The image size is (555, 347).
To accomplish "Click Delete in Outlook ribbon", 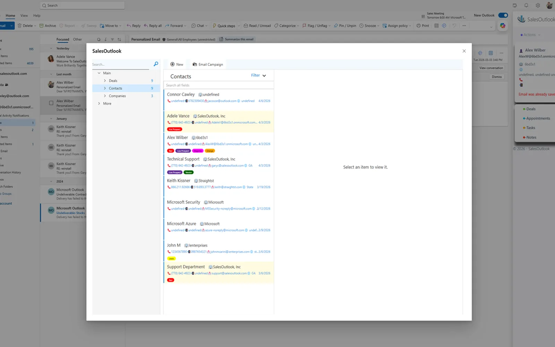I will pos(25,26).
